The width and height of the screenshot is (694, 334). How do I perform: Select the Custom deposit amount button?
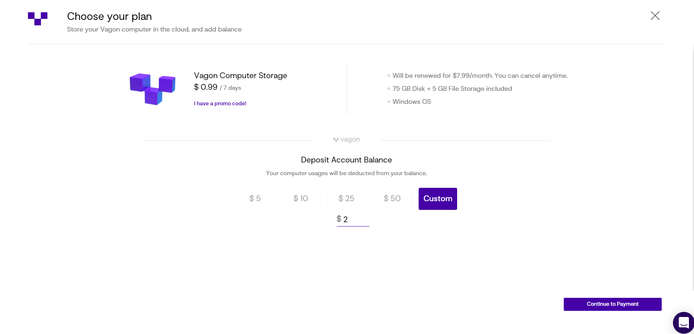[438, 199]
